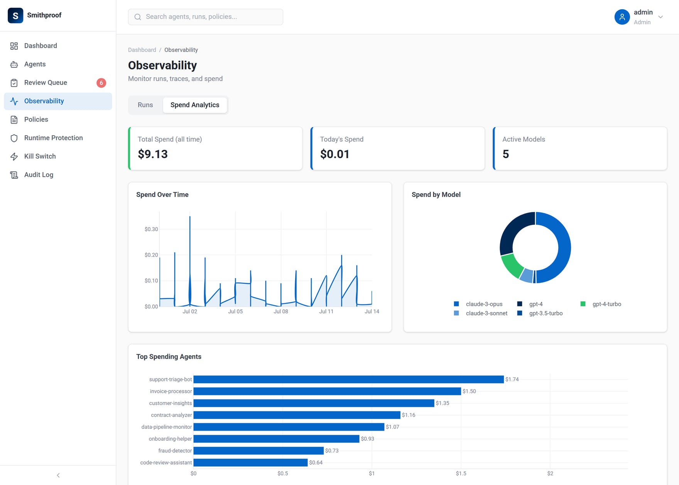Click the Review Queue clipboard icon
679x485 pixels.
[14, 83]
